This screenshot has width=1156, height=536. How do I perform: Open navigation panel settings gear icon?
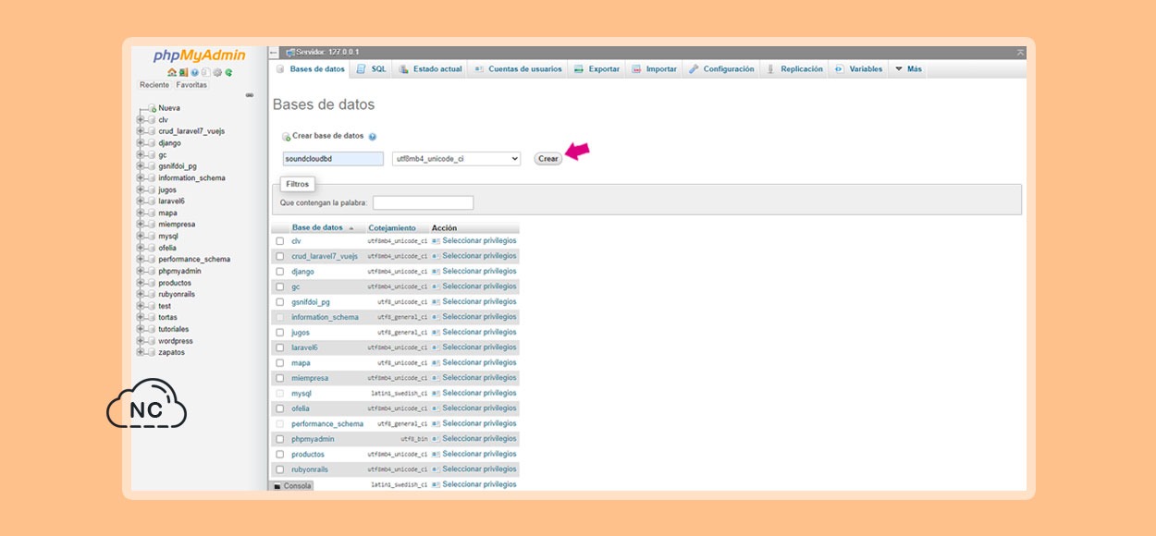(217, 72)
